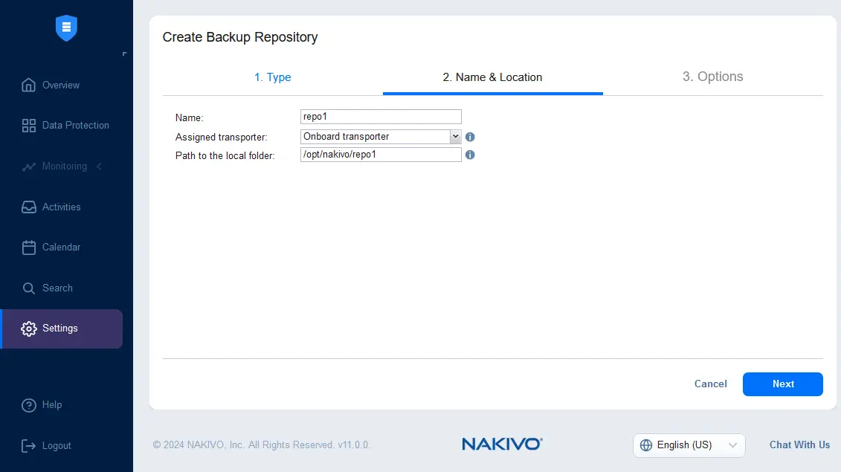Click the Settings gear icon
Screen dimensions: 841x472
28,329
